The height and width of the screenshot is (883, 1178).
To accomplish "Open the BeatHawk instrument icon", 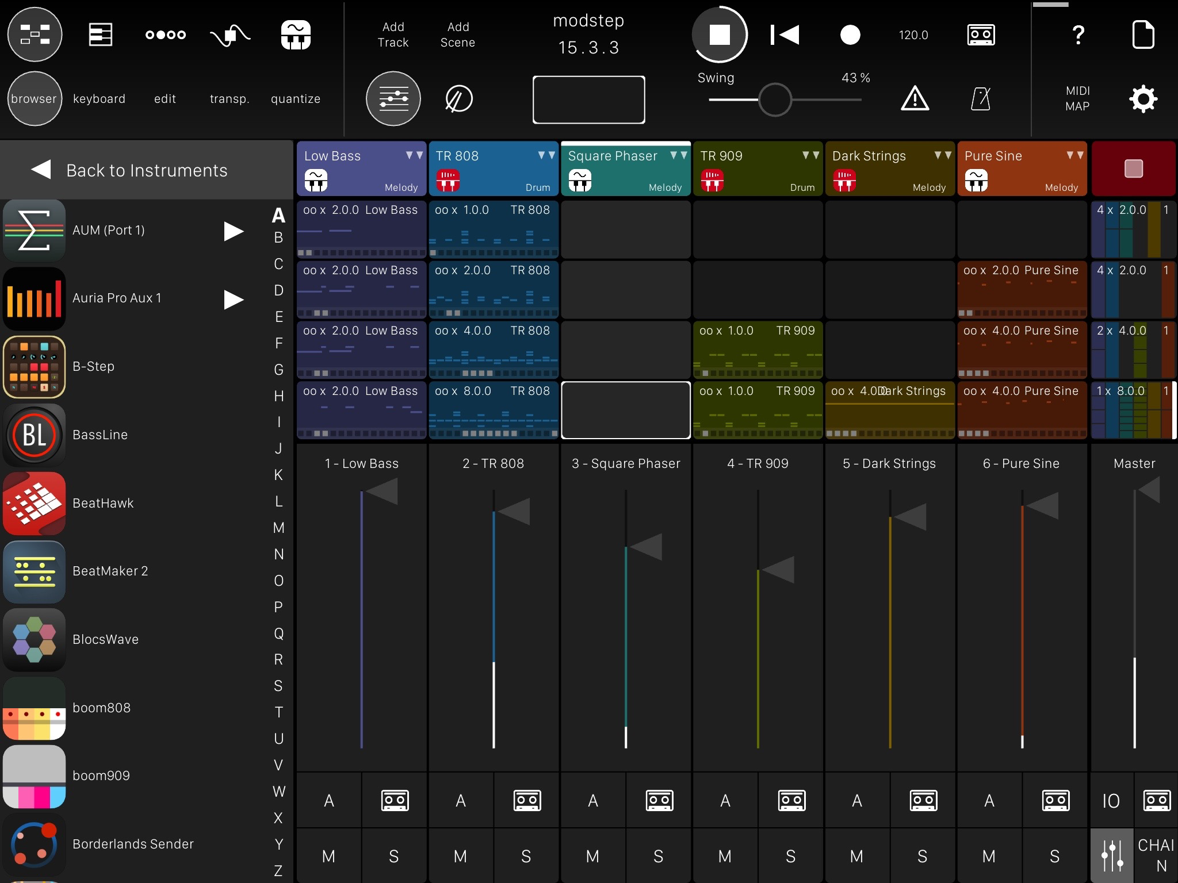I will pos(35,503).
